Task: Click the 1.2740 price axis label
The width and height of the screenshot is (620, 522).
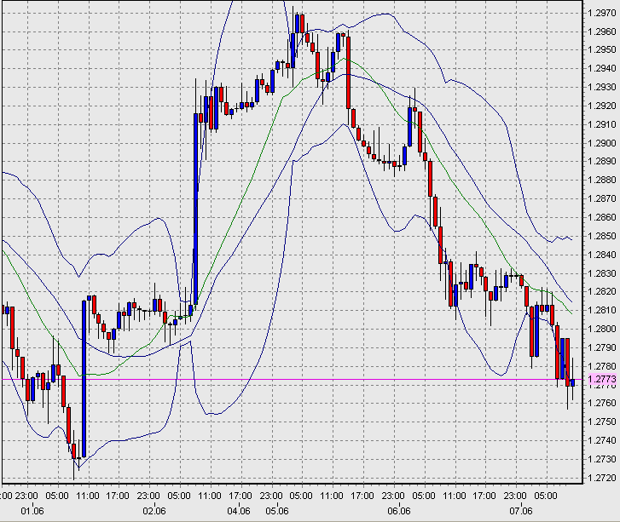Action: tap(602, 440)
